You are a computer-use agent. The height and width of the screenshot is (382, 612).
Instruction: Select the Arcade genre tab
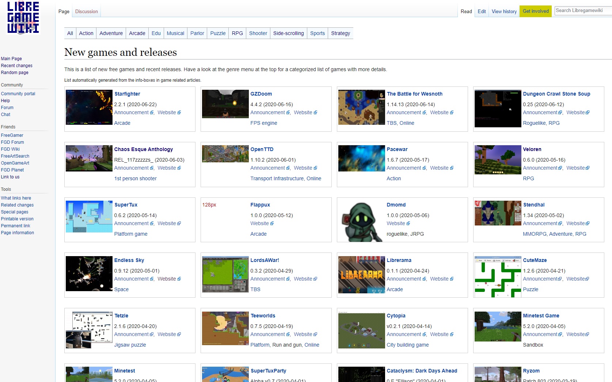137,33
